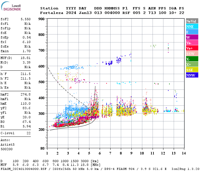This screenshot has height=171, width=200.
Task: Click the fmin value 1.70
Action: coord(27,51)
